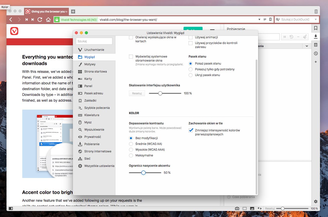This screenshot has width=328, height=217.
Task: Toggle images icon in the status bar
Action: 252,208
